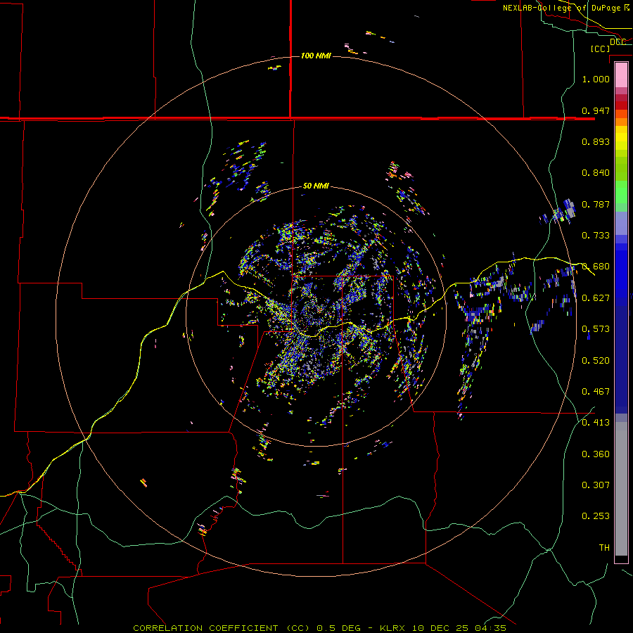Click the 1.000 scale value
Image resolution: width=633 pixels, height=633 pixels.
(x=596, y=79)
